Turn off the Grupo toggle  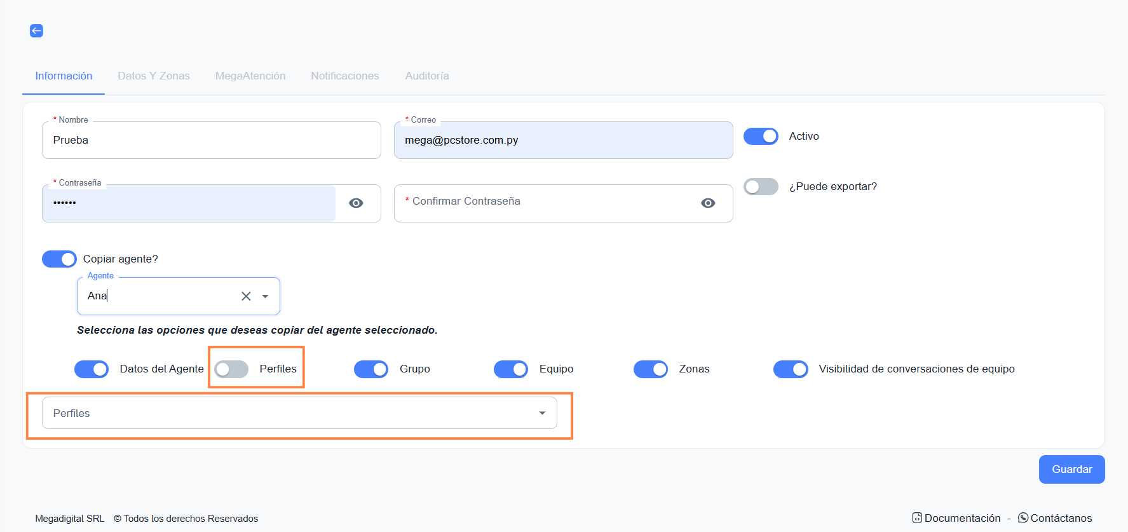[371, 369]
